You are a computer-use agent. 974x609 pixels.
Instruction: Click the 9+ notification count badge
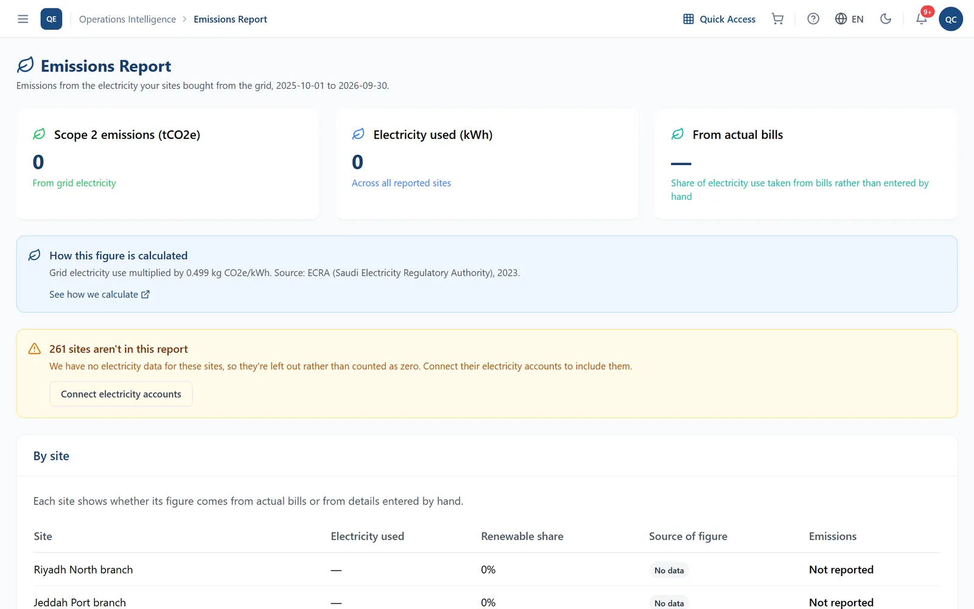[927, 12]
